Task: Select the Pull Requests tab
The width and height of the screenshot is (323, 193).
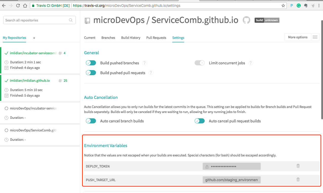Action: (x=156, y=38)
